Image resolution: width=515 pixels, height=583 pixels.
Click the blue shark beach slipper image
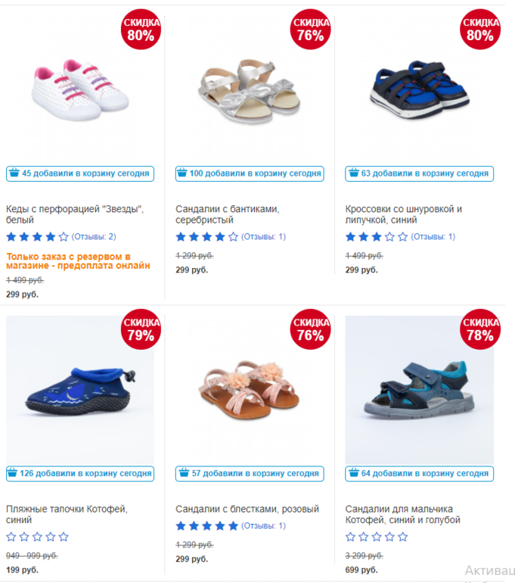click(x=80, y=390)
